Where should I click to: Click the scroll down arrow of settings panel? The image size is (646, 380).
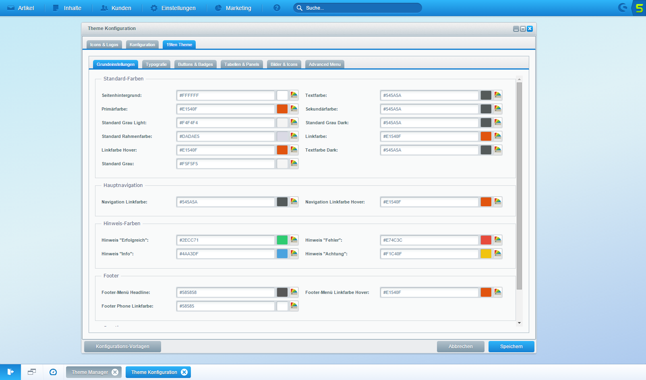(519, 323)
